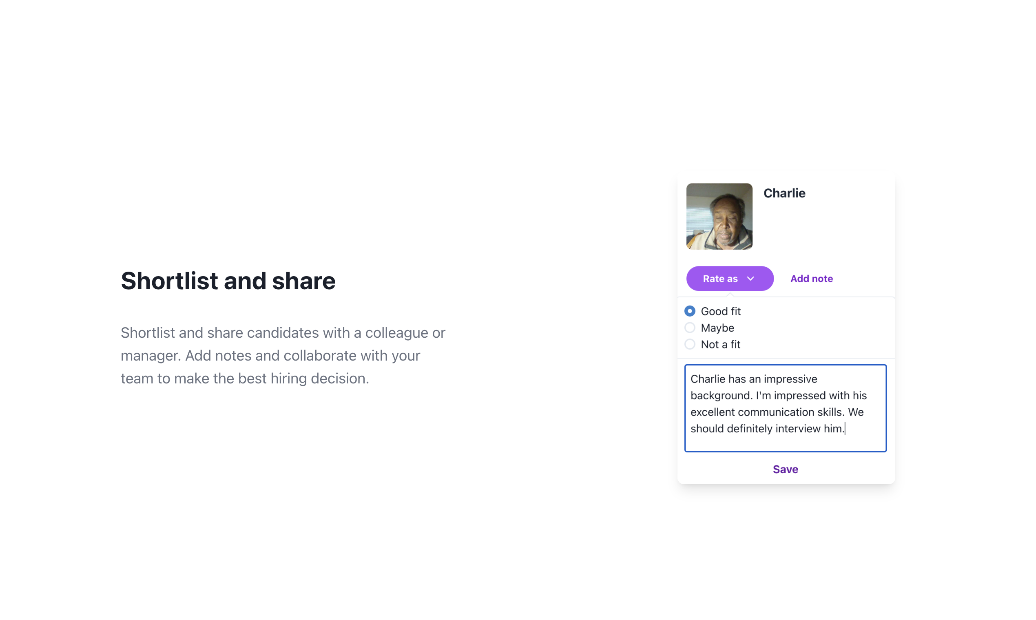Open Charlie's profile photo thumbnail

pos(719,217)
